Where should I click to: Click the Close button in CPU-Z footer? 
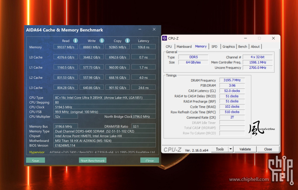[268, 149]
